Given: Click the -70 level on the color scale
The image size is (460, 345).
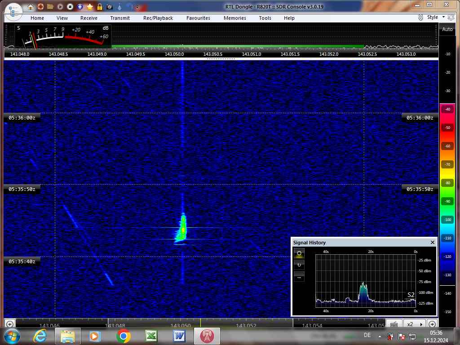Looking at the screenshot, I should (x=447, y=164).
